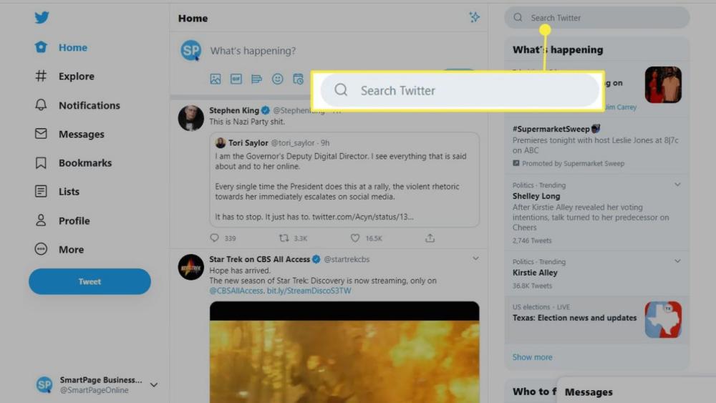This screenshot has width=716, height=403.
Task: Share Stephen King's tweet
Action: 430,238
